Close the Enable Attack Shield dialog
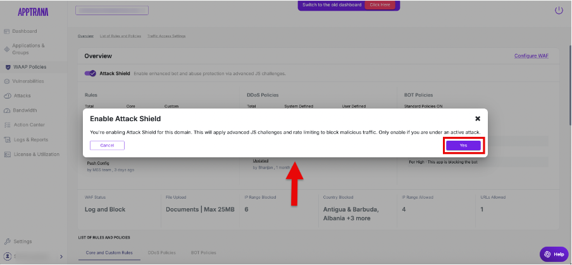This screenshot has height=265, width=572. click(x=478, y=119)
